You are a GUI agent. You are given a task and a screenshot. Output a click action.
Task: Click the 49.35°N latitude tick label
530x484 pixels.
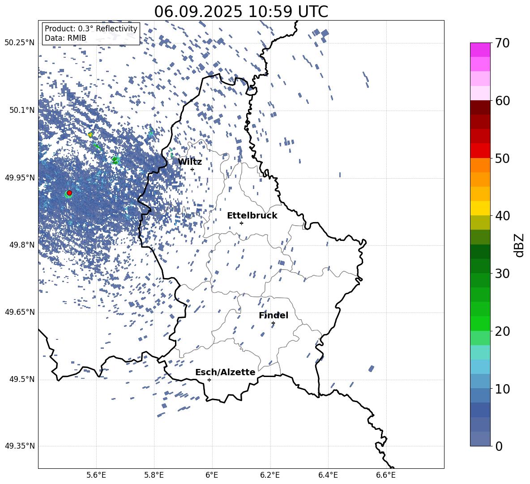(20, 446)
